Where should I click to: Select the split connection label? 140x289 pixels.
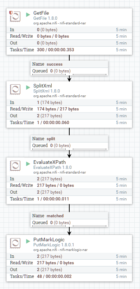click(x=69, y=142)
